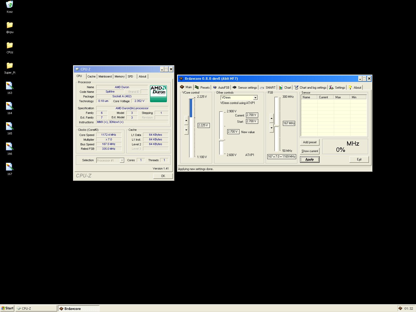Click the 167 x 7.0 = 1169 MHz readout

(282, 157)
